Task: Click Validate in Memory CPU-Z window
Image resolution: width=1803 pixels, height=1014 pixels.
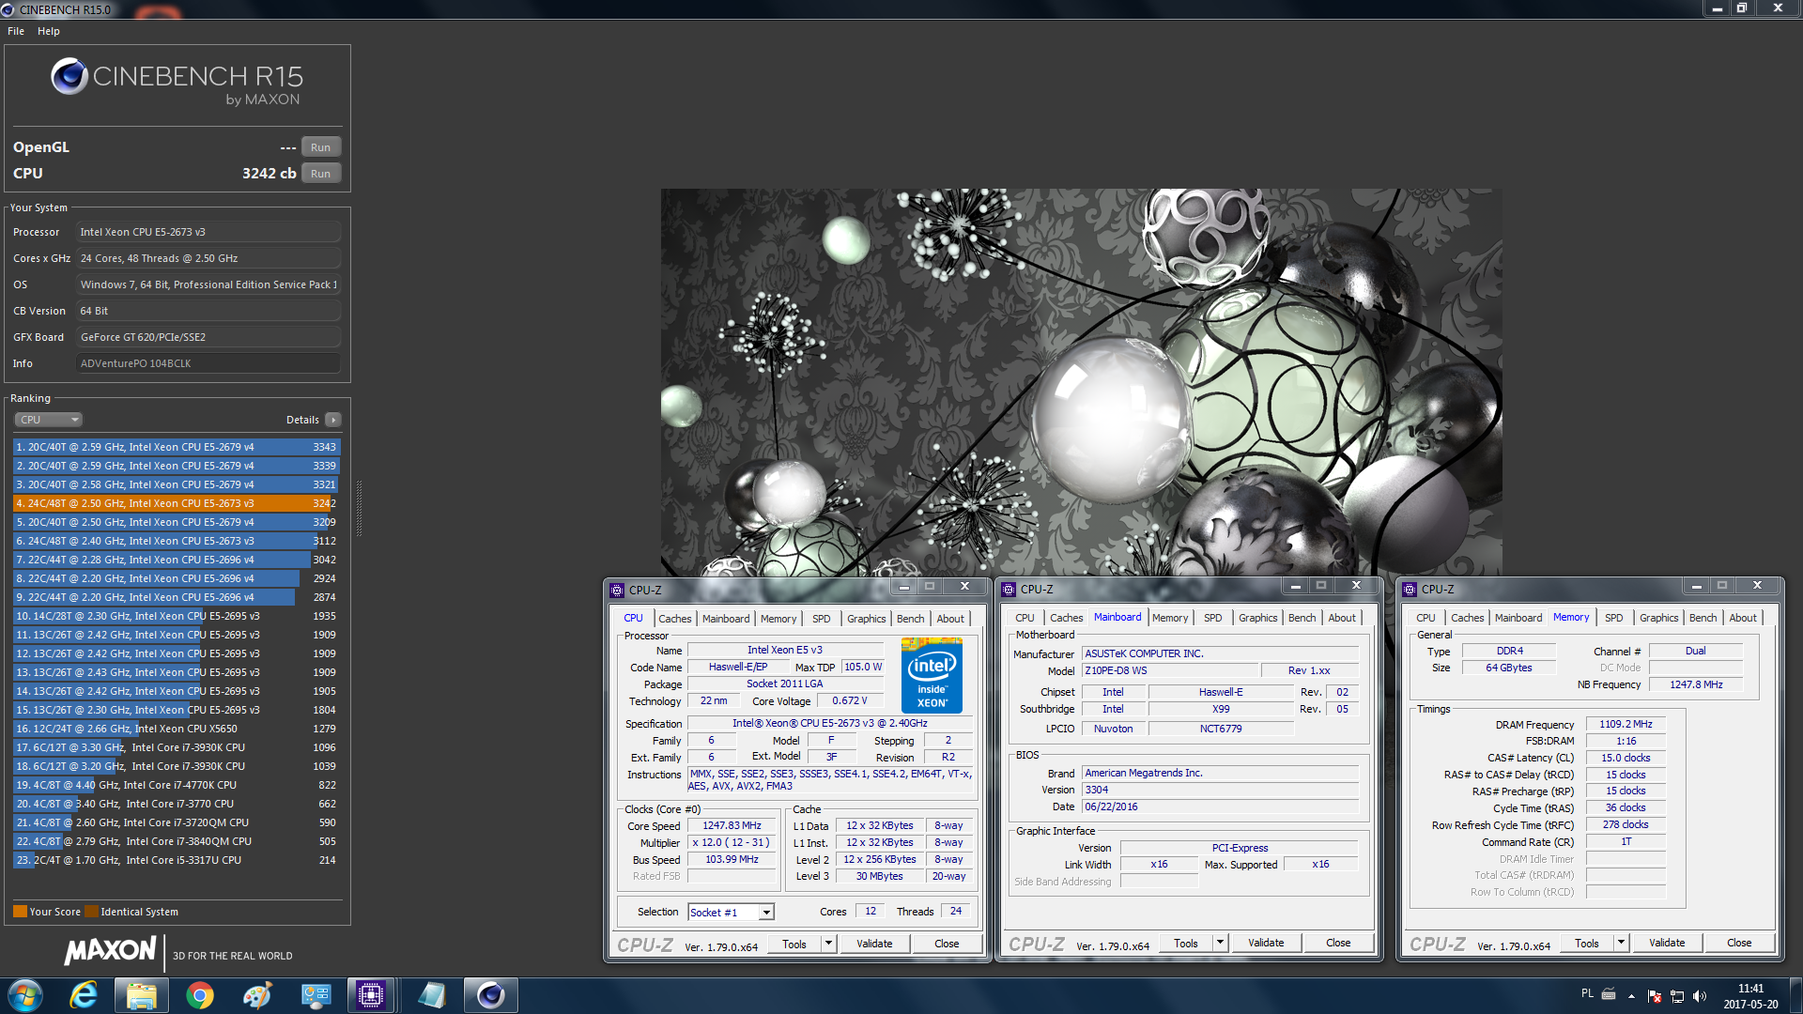Action: (1667, 944)
